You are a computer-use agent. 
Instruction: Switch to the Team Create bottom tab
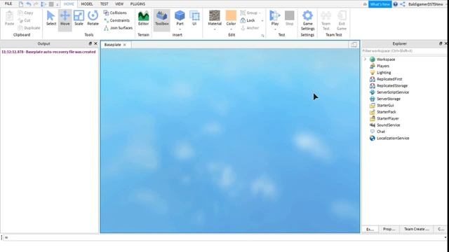(x=416, y=229)
